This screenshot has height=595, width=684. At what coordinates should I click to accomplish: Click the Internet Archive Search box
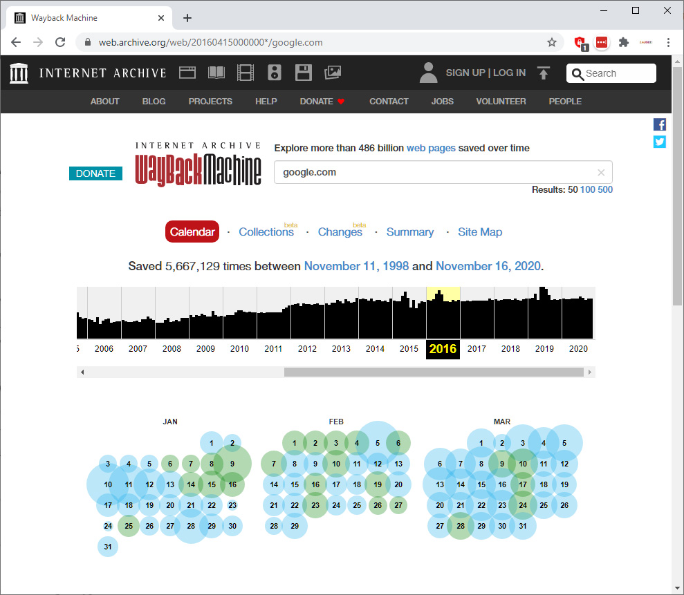(x=611, y=73)
